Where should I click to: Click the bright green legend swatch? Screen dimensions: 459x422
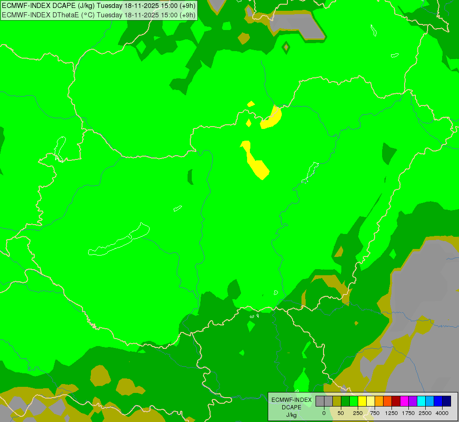354,401
